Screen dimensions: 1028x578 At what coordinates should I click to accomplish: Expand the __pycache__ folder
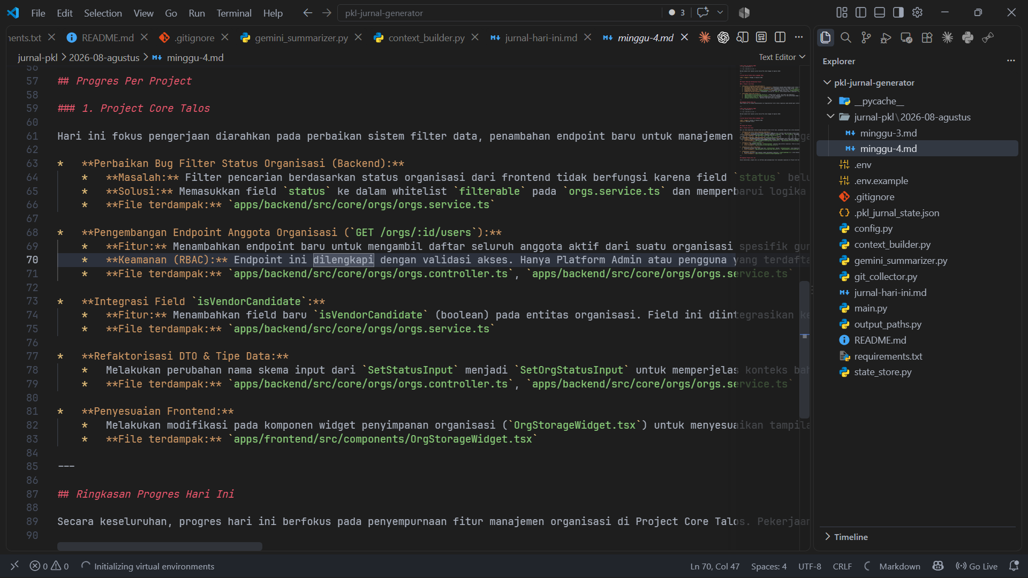click(830, 101)
